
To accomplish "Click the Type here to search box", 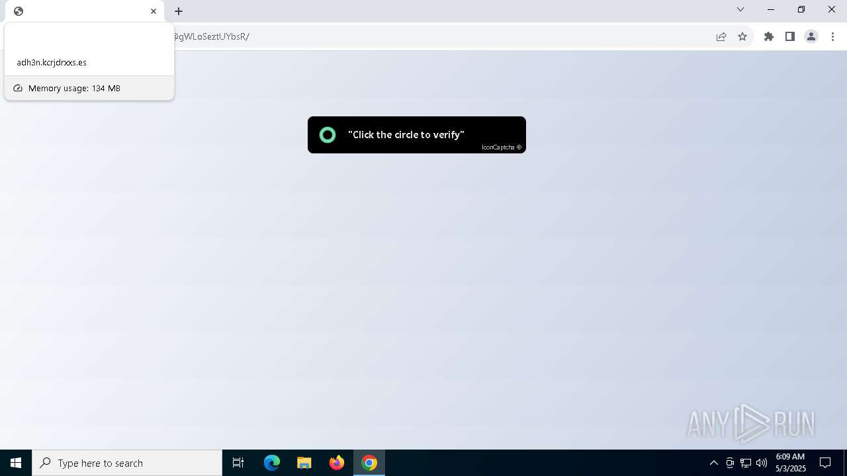I will pos(127,463).
